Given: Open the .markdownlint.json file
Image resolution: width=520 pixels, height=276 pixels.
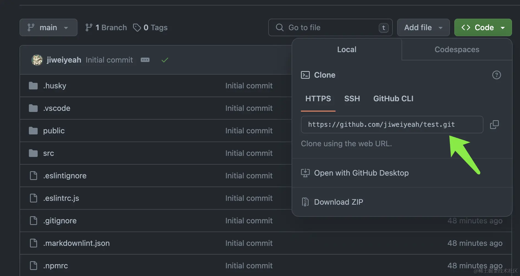Looking at the screenshot, I should point(76,243).
